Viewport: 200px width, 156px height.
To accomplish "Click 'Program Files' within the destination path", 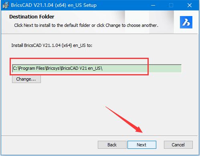I will click(32, 68).
